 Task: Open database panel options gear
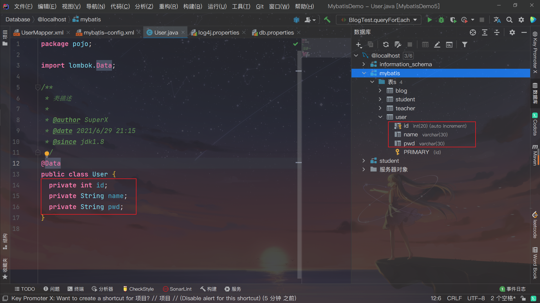512,32
